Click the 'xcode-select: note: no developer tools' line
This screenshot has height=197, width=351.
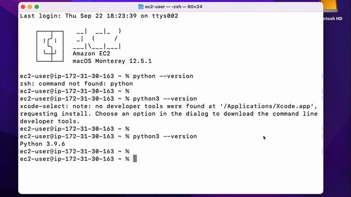(x=169, y=106)
